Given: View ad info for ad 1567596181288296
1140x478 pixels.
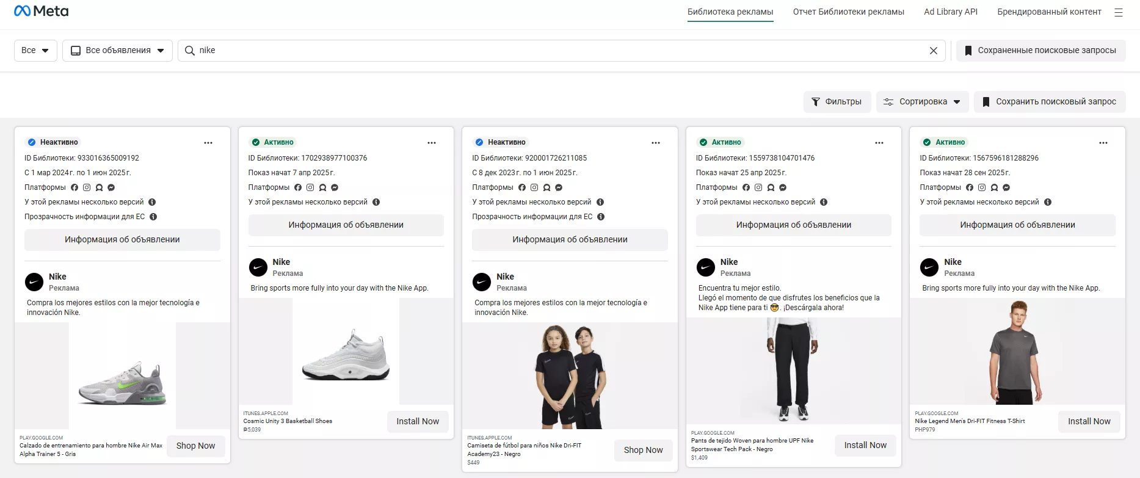Looking at the screenshot, I should coord(1017,225).
